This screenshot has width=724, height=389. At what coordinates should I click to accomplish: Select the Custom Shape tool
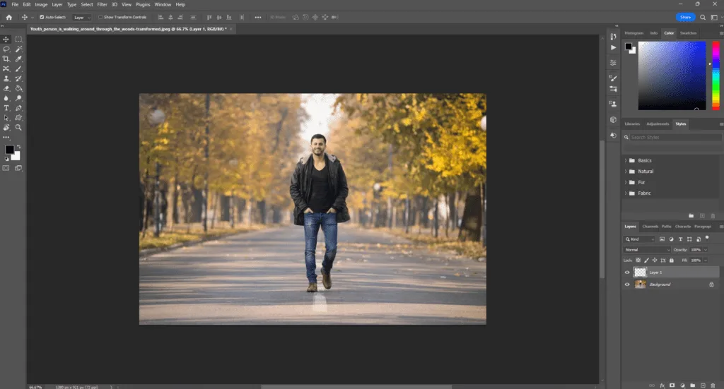(18, 117)
